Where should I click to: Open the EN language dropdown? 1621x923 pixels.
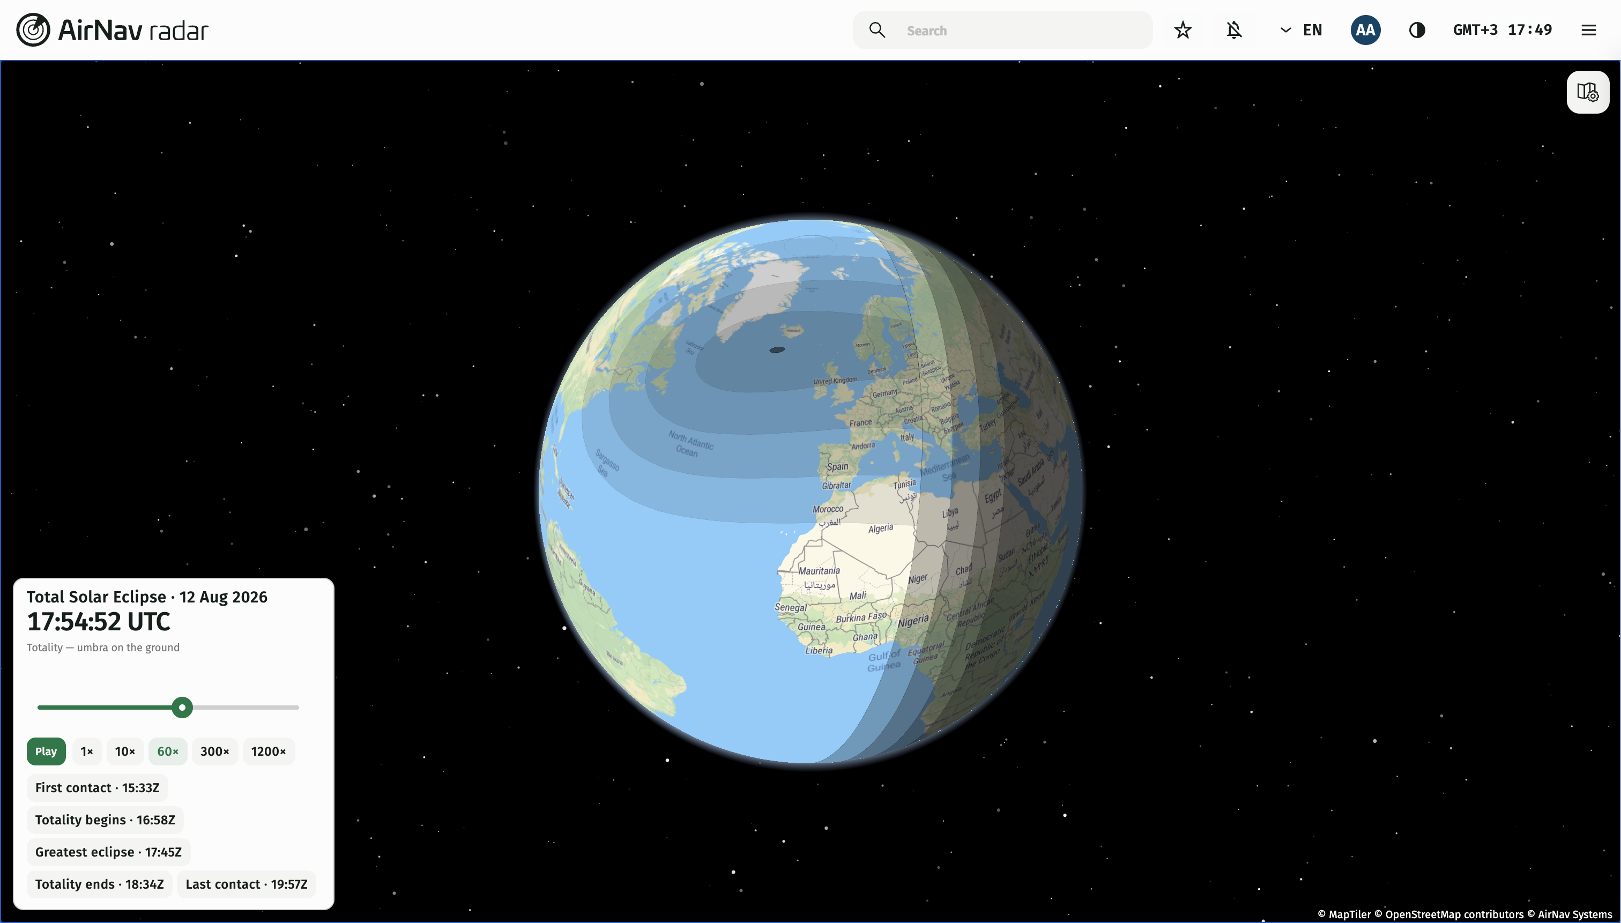[1301, 30]
